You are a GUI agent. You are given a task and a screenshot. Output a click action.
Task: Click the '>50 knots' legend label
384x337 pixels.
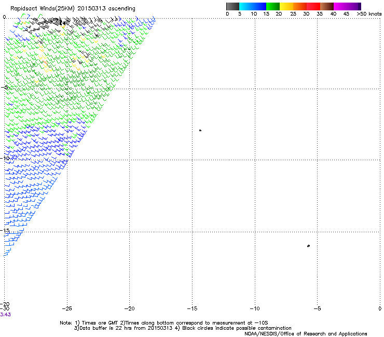[369, 14]
